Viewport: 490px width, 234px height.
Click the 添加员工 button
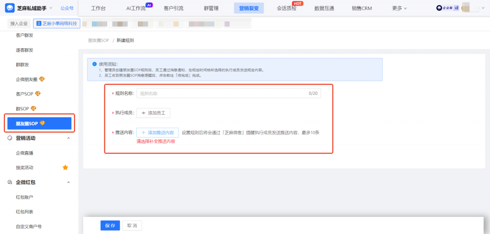[x=153, y=113]
